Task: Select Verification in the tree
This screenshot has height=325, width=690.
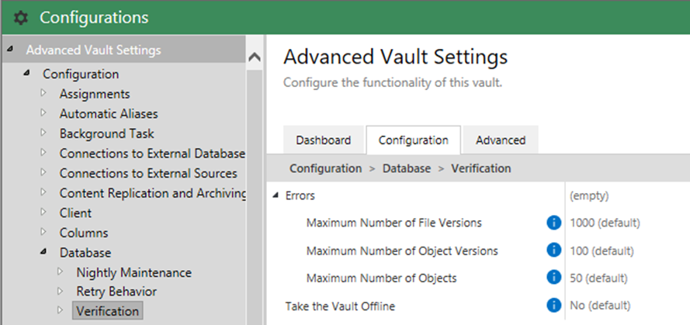Action: click(x=107, y=311)
